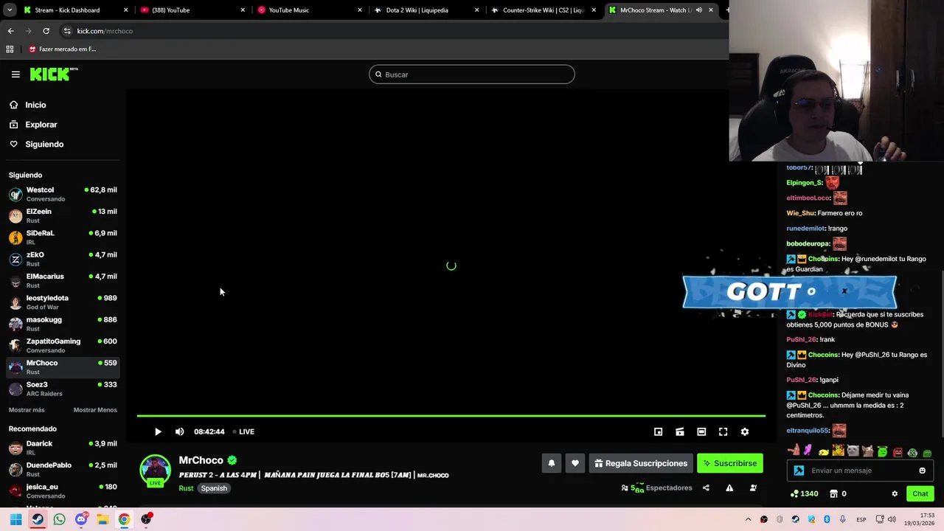Viewport: 944px width, 531px height.
Task: View the 1340 channel points balance
Action: (x=804, y=494)
